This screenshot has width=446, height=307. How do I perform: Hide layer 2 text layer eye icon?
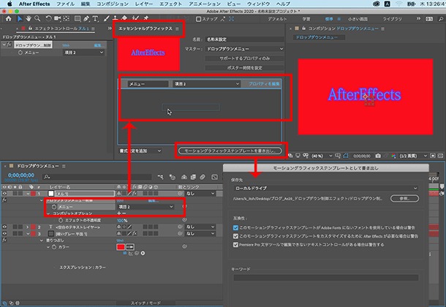point(4,227)
